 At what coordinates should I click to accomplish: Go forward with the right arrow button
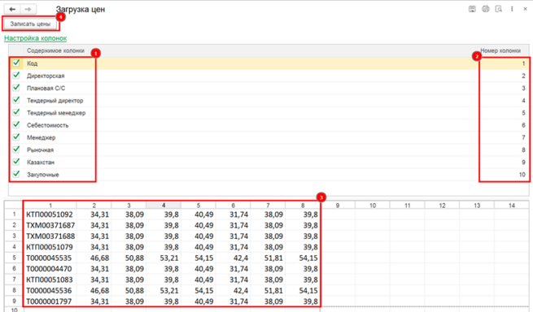click(x=28, y=9)
